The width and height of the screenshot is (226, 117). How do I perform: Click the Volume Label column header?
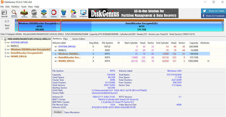pos(59,43)
